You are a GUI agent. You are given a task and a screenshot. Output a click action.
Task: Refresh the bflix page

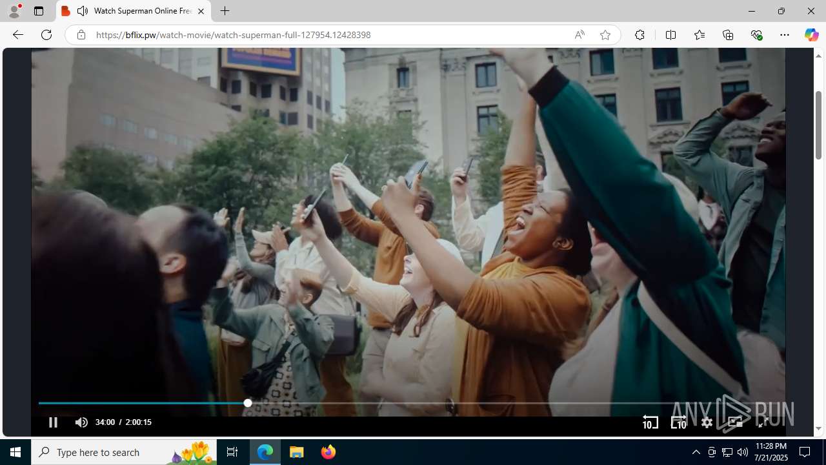(x=46, y=35)
